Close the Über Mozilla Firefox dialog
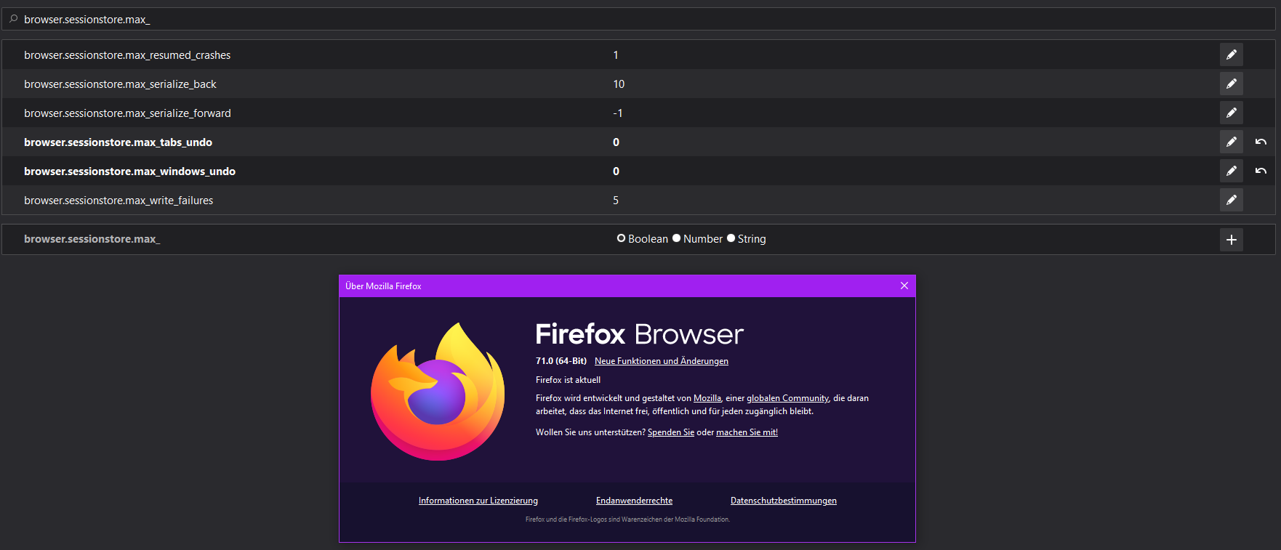This screenshot has width=1281, height=550. (x=904, y=286)
